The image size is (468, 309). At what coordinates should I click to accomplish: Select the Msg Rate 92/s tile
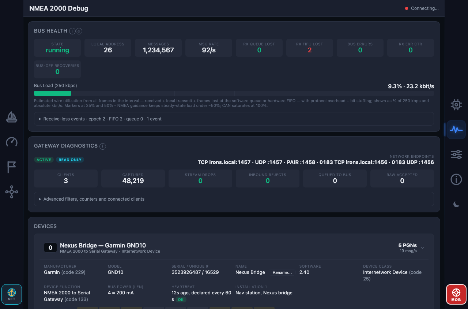tap(209, 48)
